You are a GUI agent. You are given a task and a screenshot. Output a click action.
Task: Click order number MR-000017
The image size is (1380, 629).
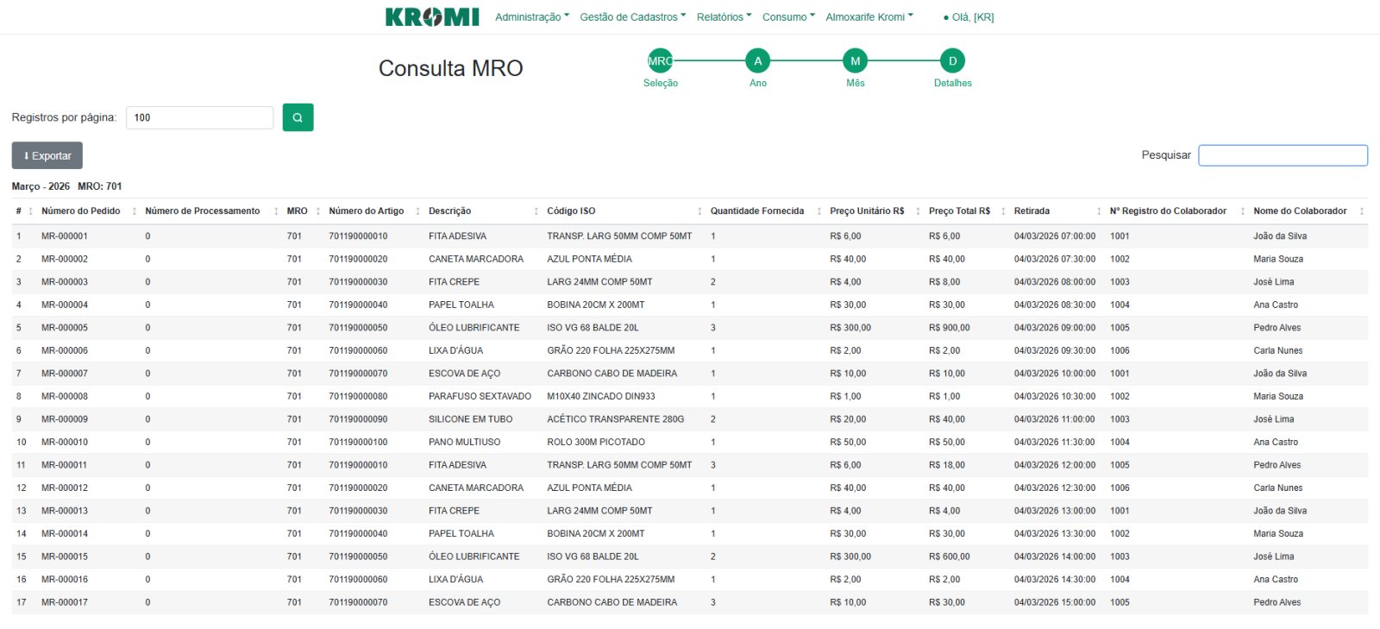(65, 603)
